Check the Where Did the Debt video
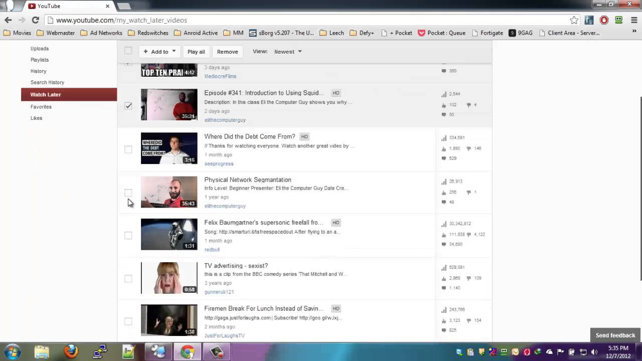This screenshot has height=361, width=642. 128,149
